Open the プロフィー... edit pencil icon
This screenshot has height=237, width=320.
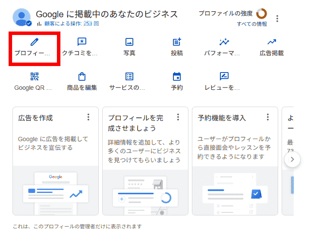pyautogui.click(x=35, y=42)
